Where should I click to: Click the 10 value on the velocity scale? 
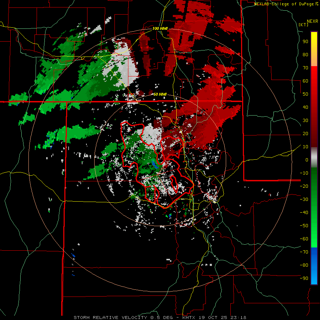305,147
